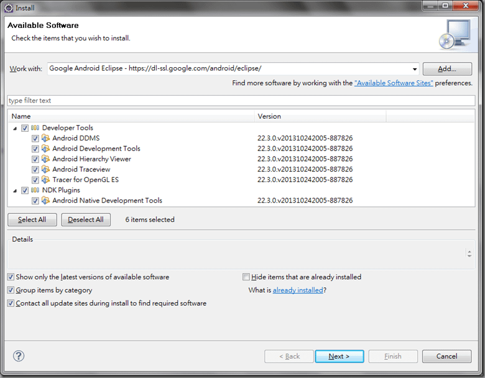Viewport: 485px width, 378px height.
Task: Enable Hide items that are already installed
Action: (246, 277)
